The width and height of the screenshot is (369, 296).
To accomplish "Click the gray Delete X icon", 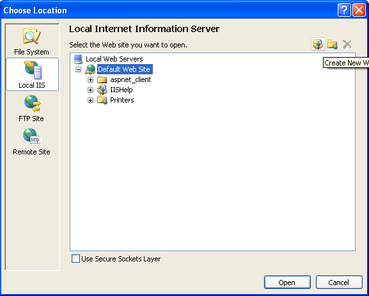I will click(347, 44).
